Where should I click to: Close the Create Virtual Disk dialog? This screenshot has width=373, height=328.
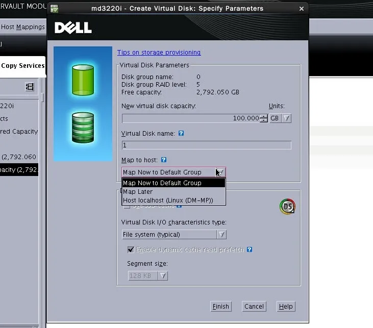pyautogui.click(x=302, y=9)
